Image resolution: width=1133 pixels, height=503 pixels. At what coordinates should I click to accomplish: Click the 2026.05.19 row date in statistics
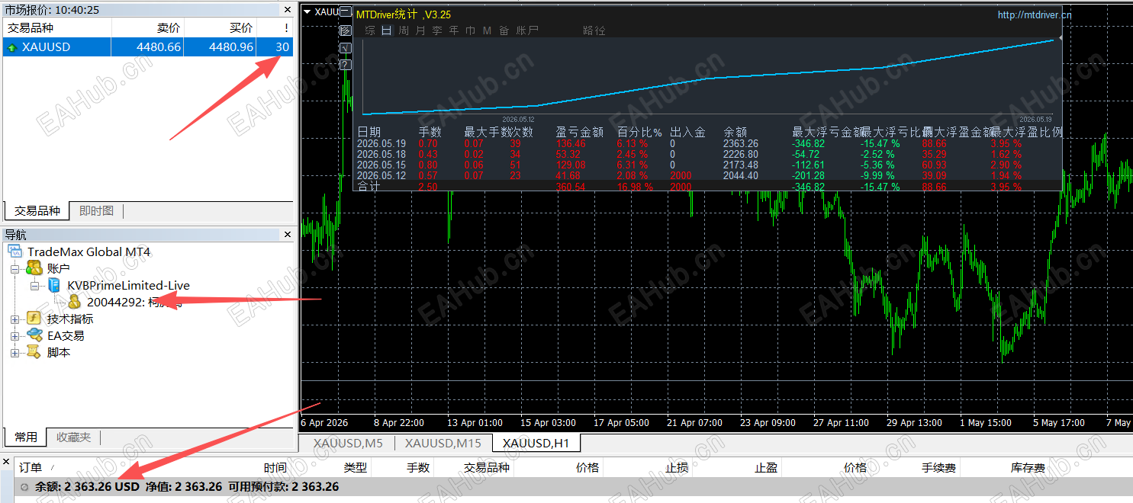[381, 143]
